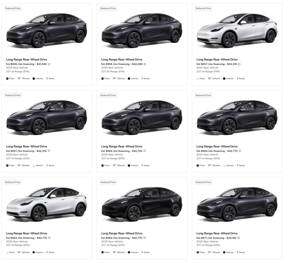The height and width of the screenshot is (263, 289).
Task: Click the info icon beside the $42,740 price
Action: click(x=144, y=151)
